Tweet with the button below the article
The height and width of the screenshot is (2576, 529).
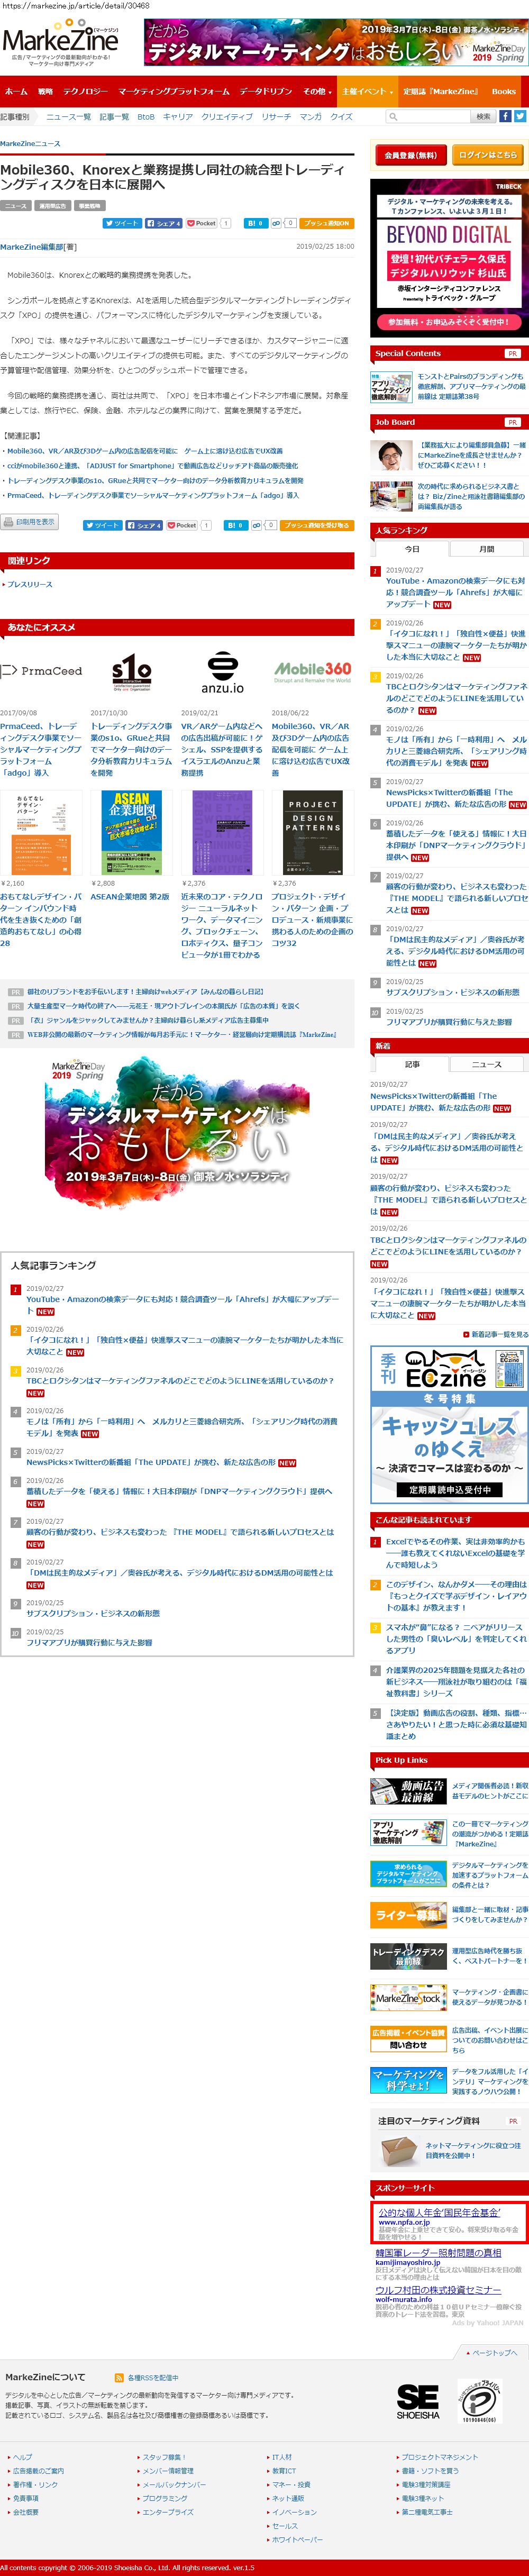tap(102, 524)
